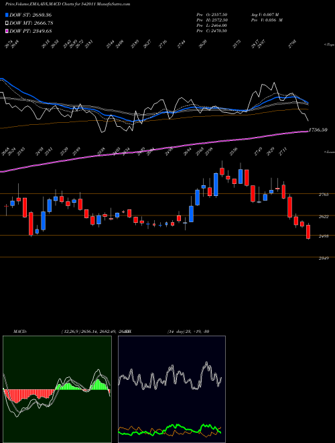This screenshot has height=443, width=335.
Task: Select the 'DOW ST: 2680.36' legend text
Action: point(30,15)
